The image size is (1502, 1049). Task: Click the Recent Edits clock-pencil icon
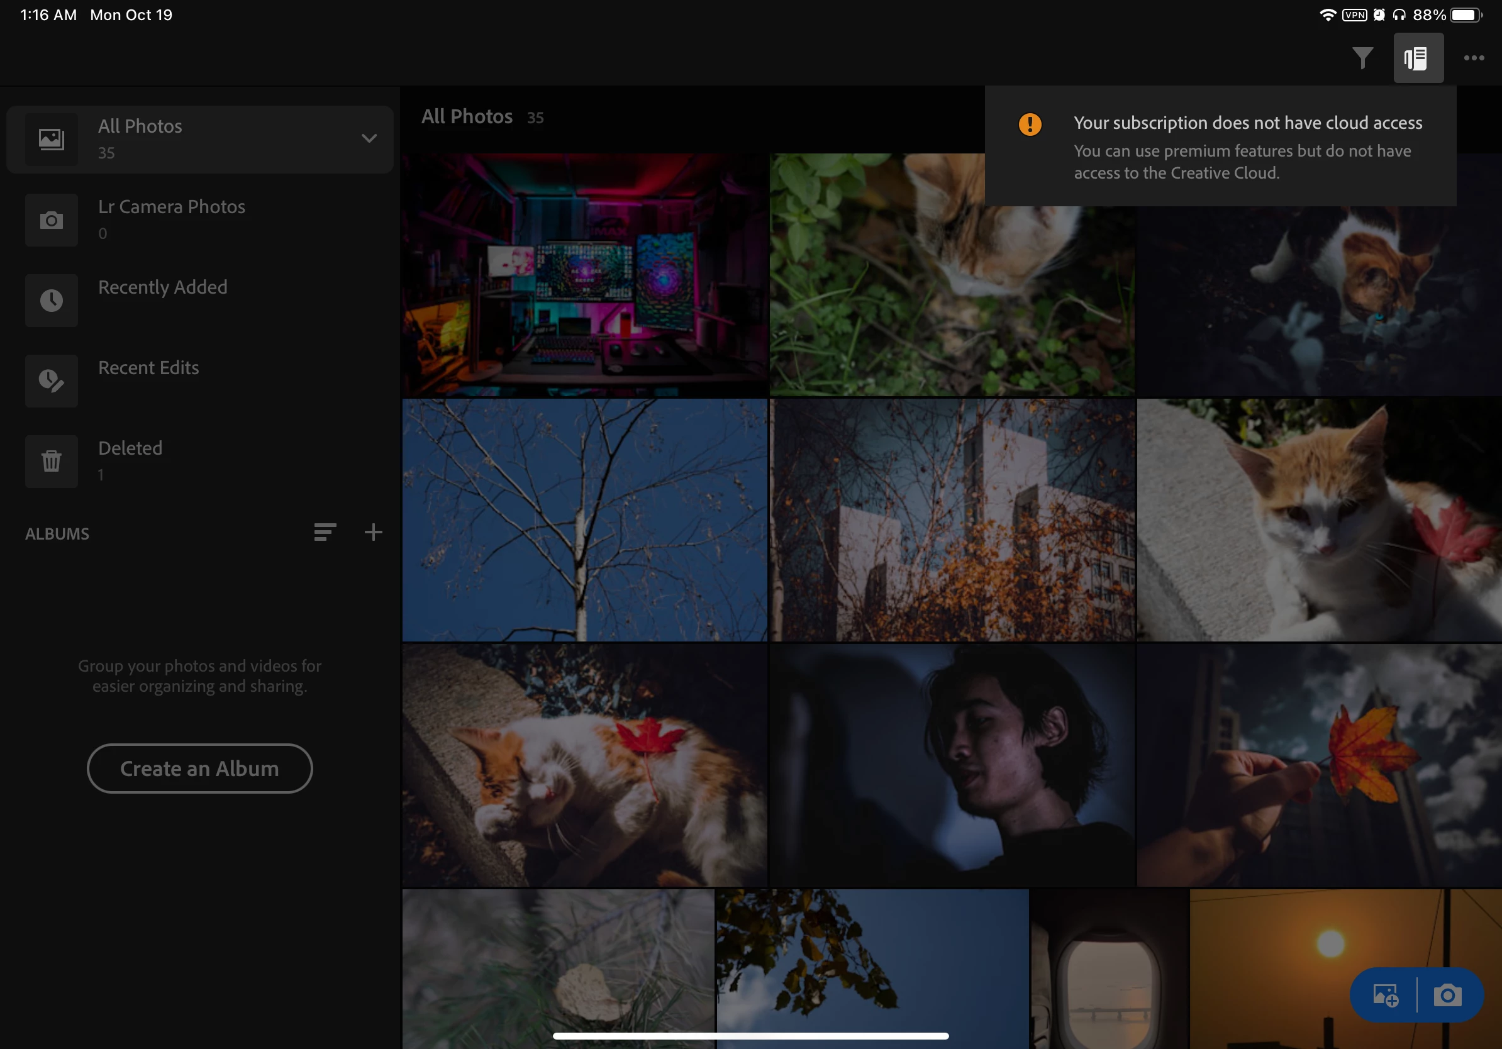pos(52,380)
